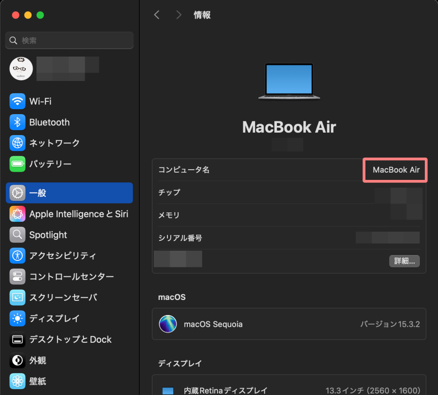Image resolution: width=438 pixels, height=395 pixels.
Task: Select the デスクトップと Dock icon
Action: click(x=18, y=339)
